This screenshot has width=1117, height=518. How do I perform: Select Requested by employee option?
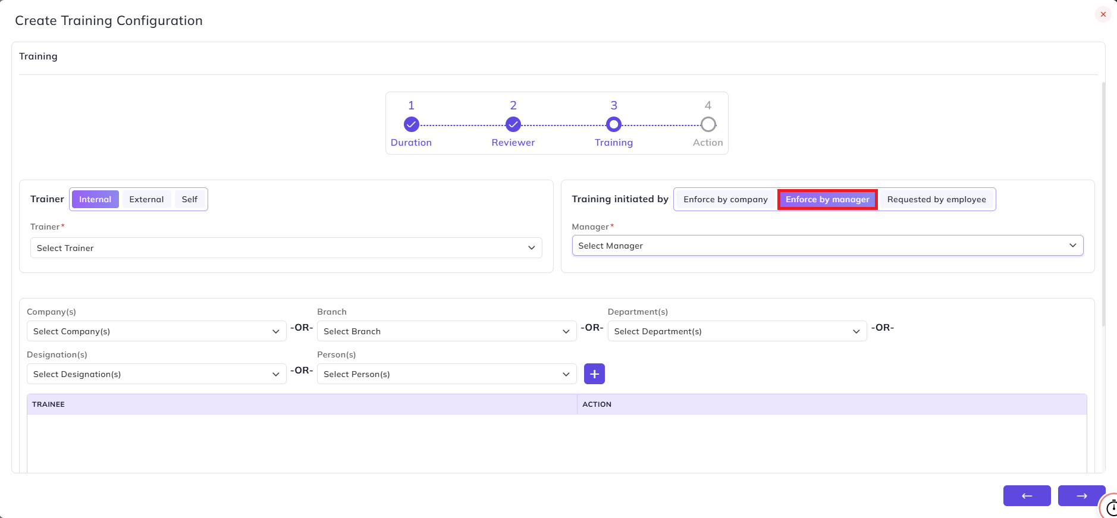[937, 199]
